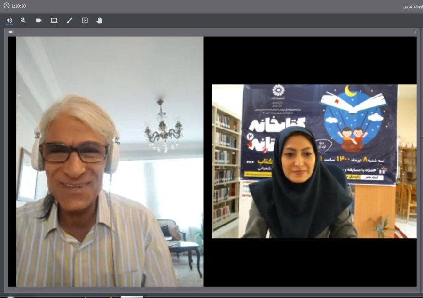
Task: Open the media play icon in the toolbar
Action: point(85,20)
